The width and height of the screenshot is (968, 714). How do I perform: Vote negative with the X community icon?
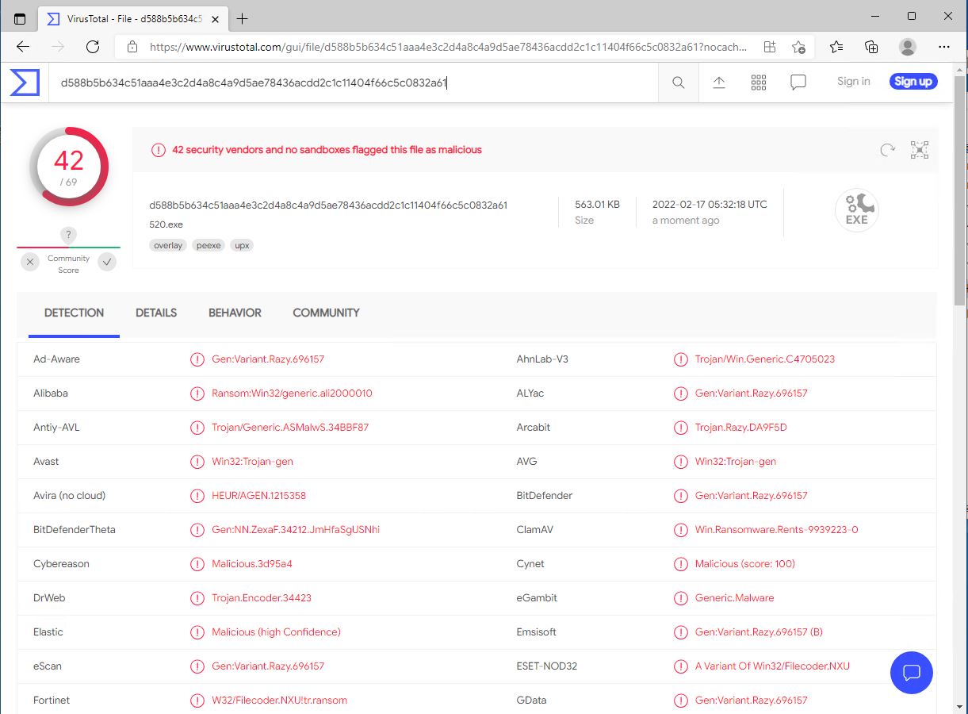pos(30,262)
